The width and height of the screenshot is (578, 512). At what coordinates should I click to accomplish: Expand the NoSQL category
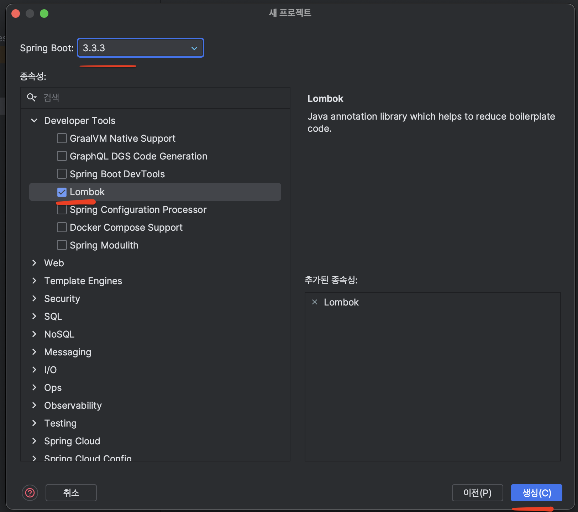pyautogui.click(x=34, y=334)
